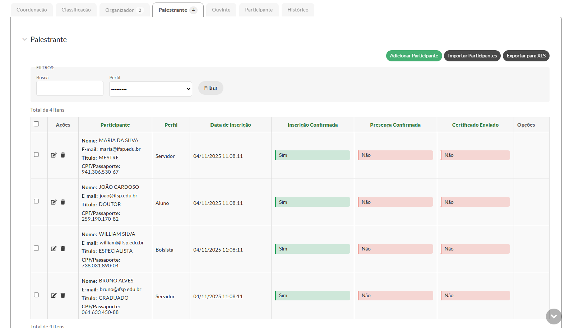Image resolution: width=565 pixels, height=328 pixels.
Task: Switch to the Organizador tab
Action: tap(124, 10)
